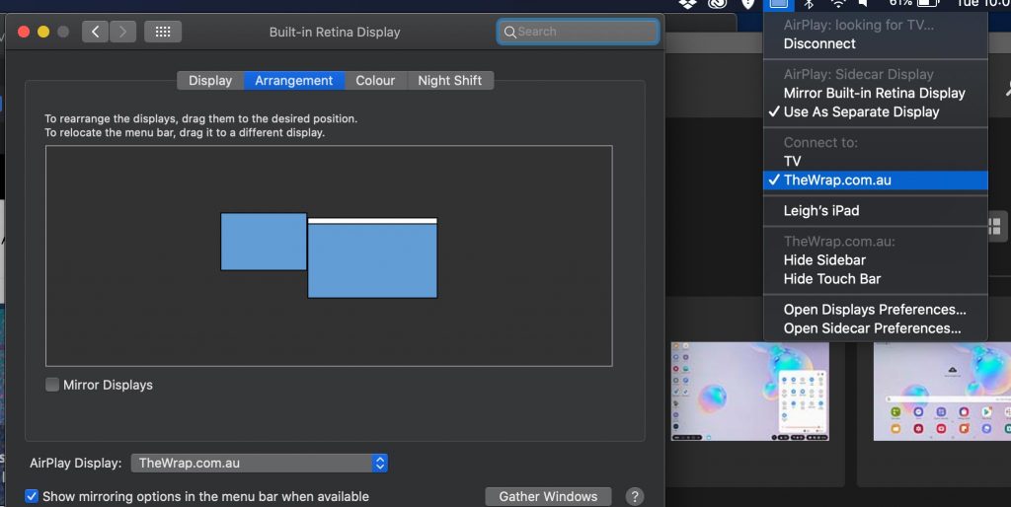Go back with the left chevron button
This screenshot has height=507, width=1011.
click(x=96, y=32)
